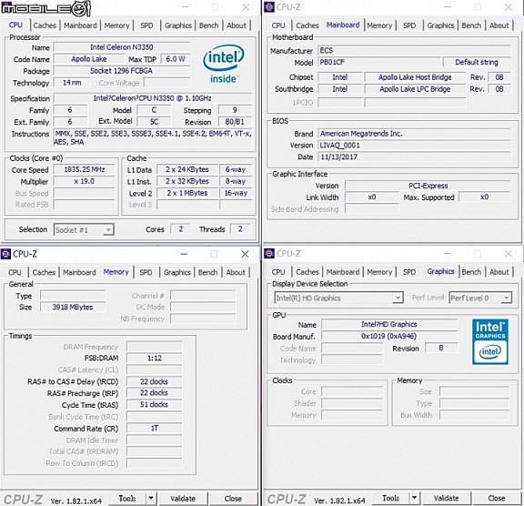Open About tab in the CPU window
Screen dimensions: 524x506
(237, 25)
